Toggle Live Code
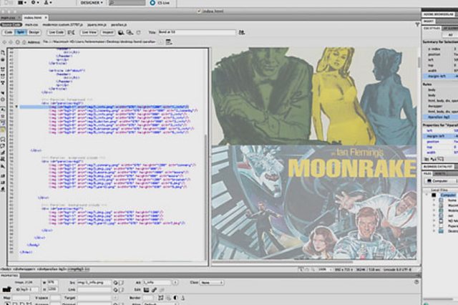 point(56,32)
